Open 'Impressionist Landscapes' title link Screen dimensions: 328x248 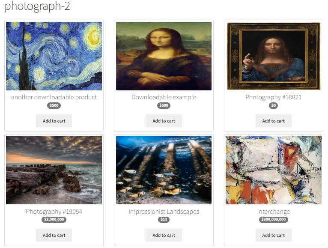coord(164,211)
